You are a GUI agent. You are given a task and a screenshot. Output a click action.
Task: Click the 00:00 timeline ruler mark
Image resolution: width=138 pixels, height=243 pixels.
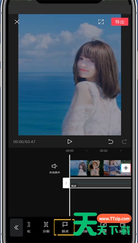[x=70, y=151]
